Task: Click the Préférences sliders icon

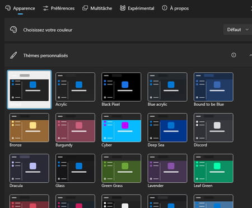Action: click(x=45, y=8)
